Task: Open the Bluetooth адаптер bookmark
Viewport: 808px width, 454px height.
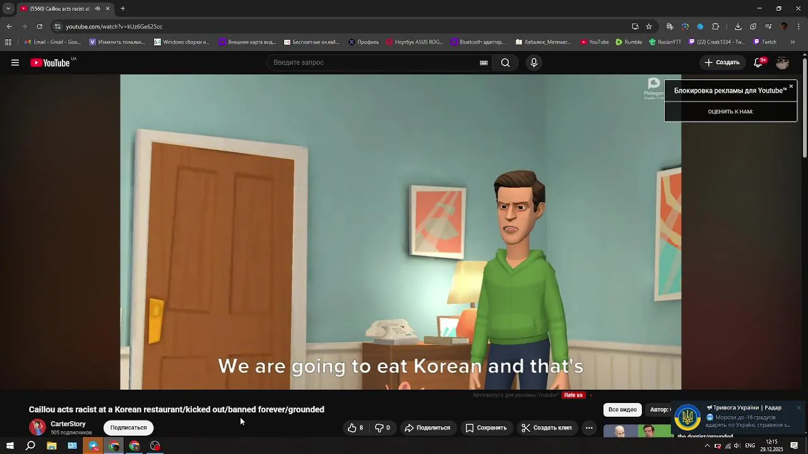Action: point(478,42)
